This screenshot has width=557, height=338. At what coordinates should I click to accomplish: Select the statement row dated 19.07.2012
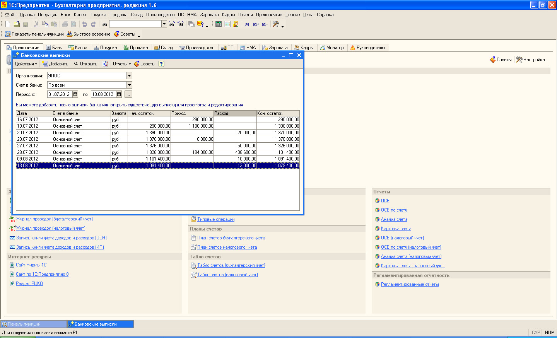[158, 126]
